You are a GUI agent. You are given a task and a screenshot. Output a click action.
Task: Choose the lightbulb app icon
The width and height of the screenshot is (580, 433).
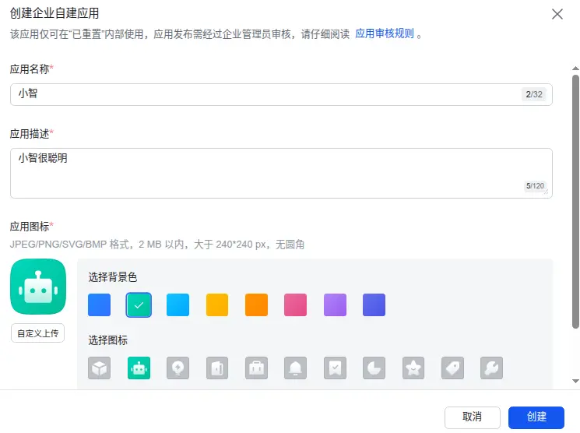click(x=178, y=368)
